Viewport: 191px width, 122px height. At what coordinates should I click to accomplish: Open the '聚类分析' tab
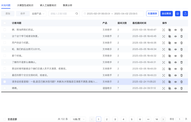[x=67, y=5]
